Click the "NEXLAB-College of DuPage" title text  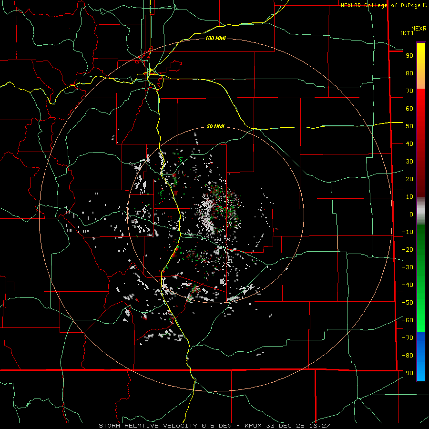381,5
